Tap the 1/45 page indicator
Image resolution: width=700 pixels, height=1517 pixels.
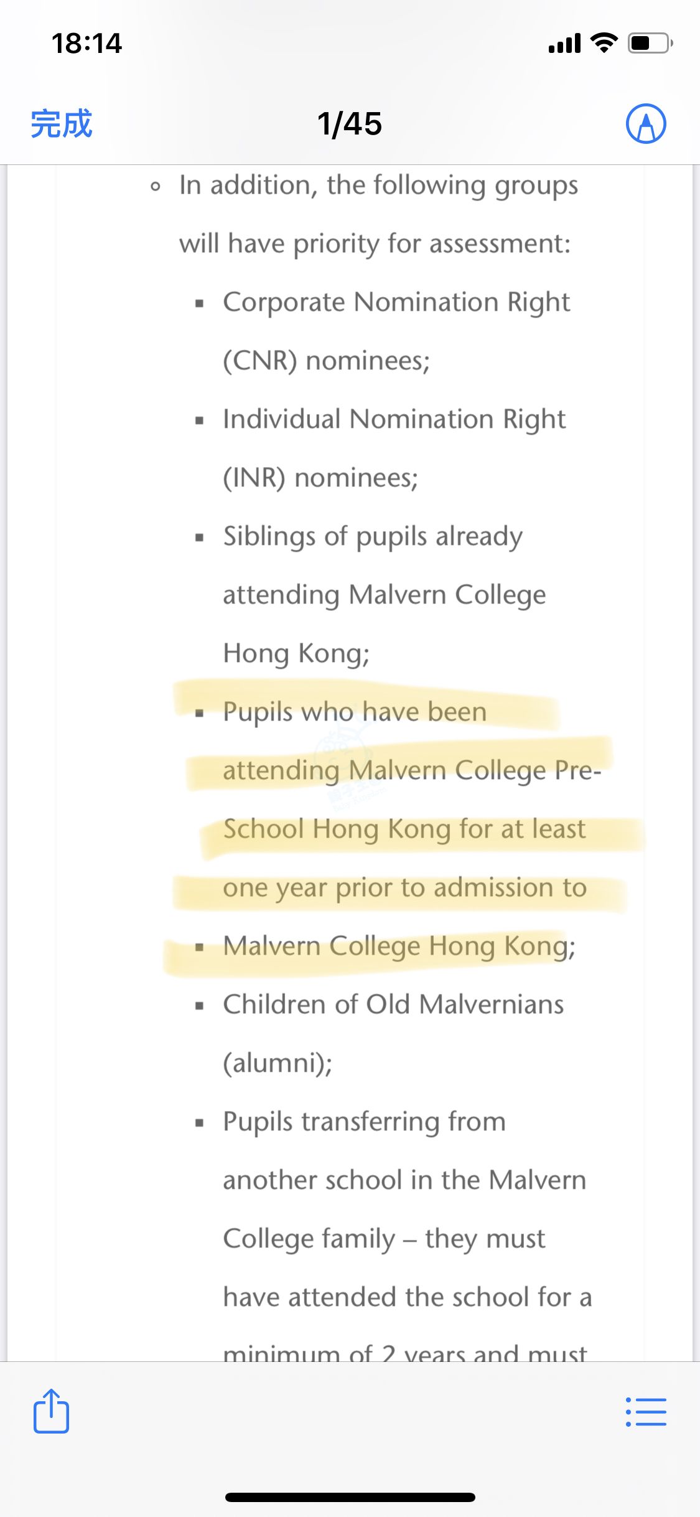[349, 123]
